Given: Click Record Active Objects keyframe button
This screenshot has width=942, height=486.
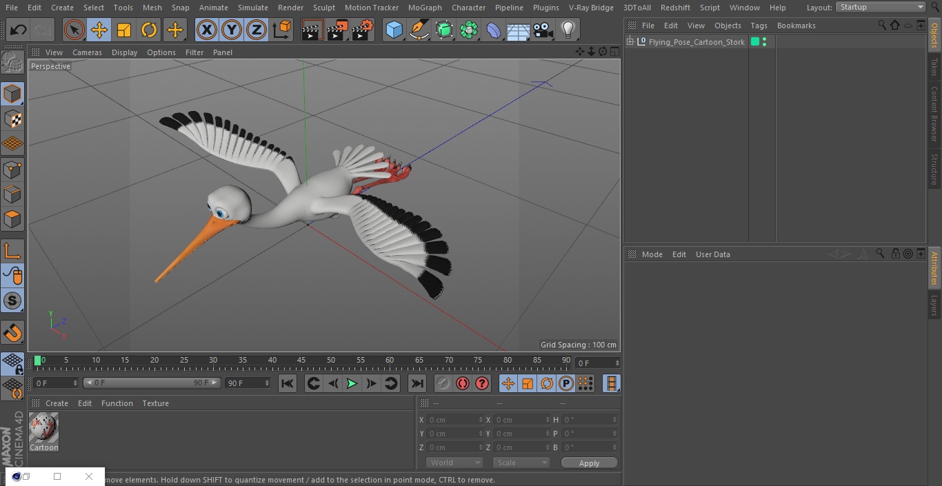Looking at the screenshot, I should pos(443,383).
